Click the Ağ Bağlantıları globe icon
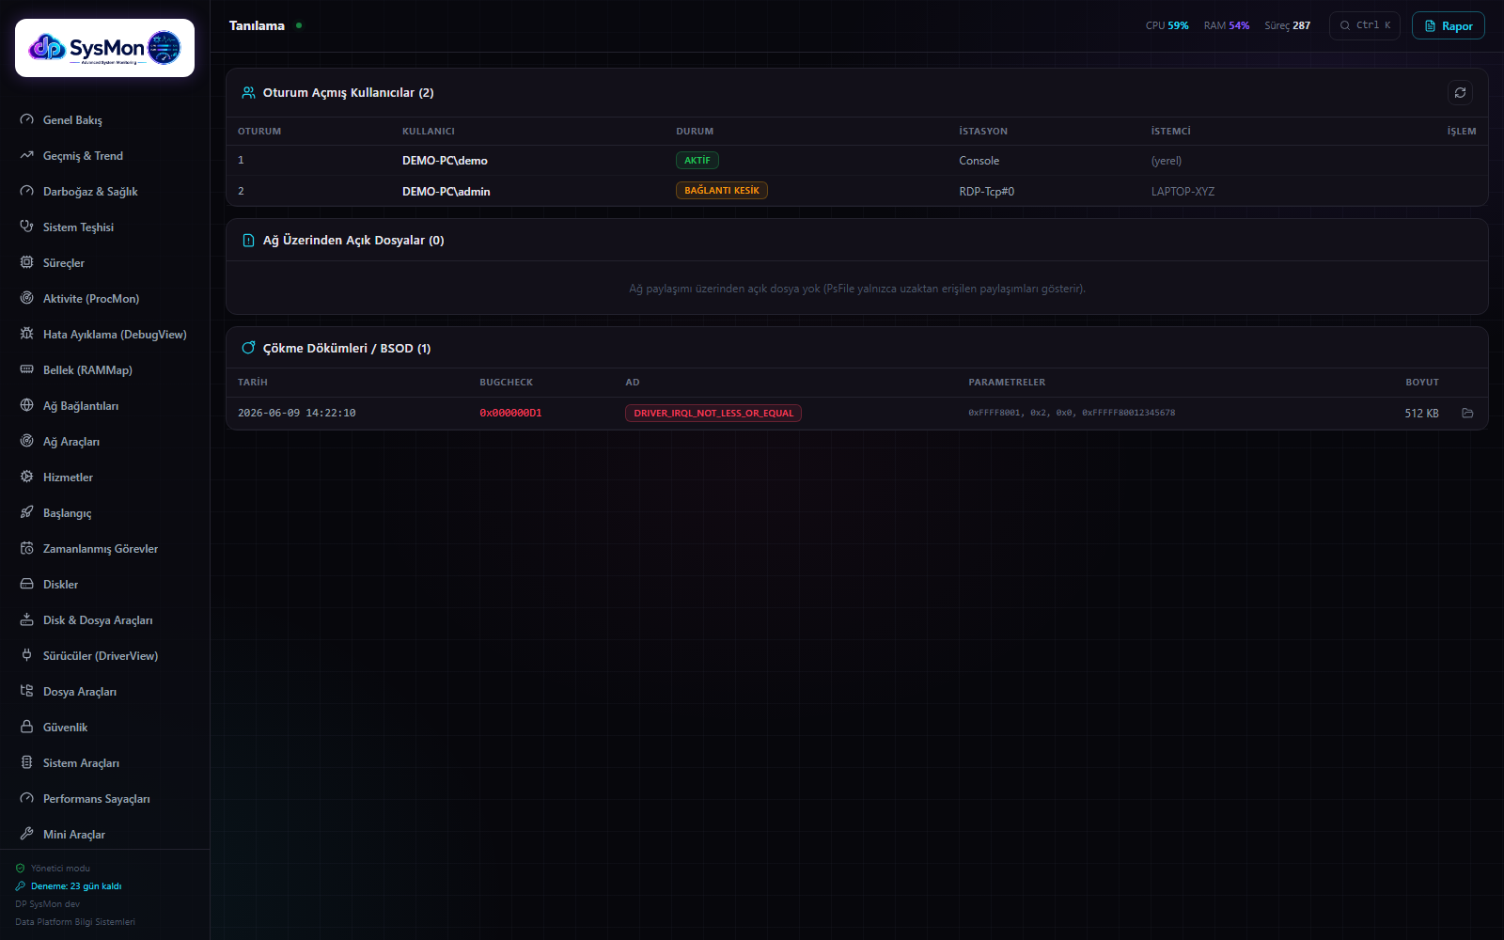The height and width of the screenshot is (940, 1504). (26, 405)
